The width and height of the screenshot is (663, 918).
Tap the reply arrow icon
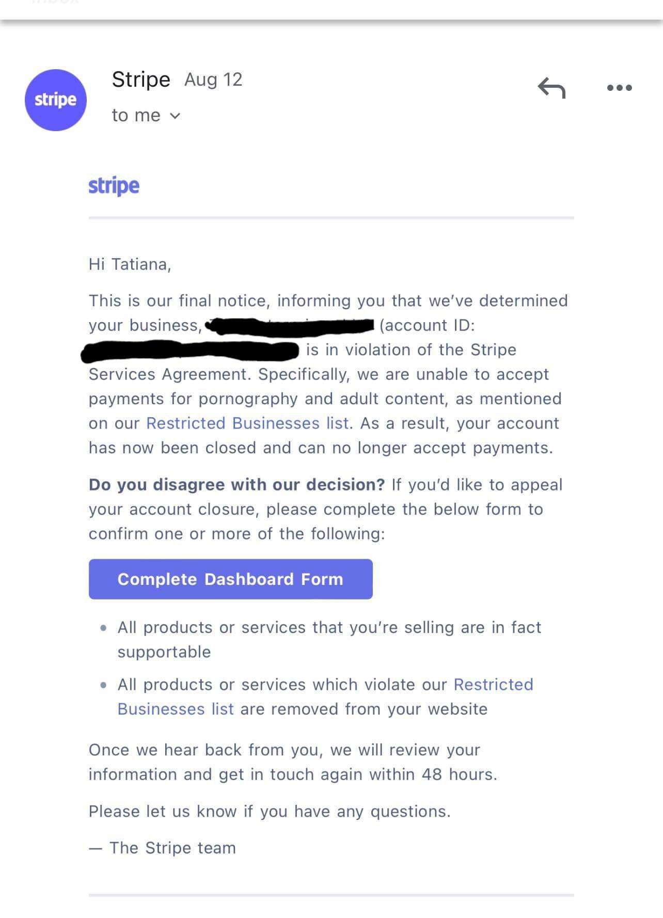552,88
